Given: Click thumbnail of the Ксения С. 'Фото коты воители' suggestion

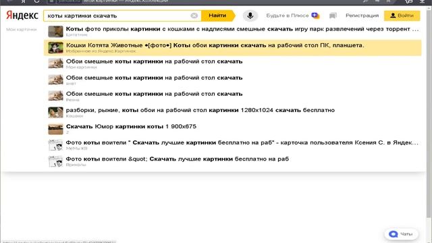Looking at the screenshot, I should tap(55, 145).
